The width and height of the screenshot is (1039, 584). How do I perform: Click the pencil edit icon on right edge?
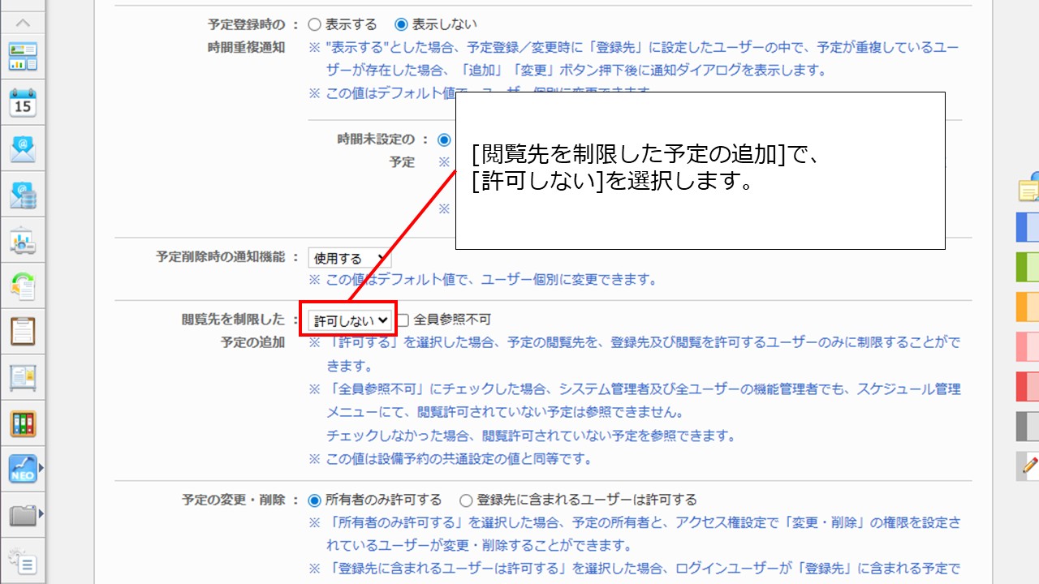1028,466
